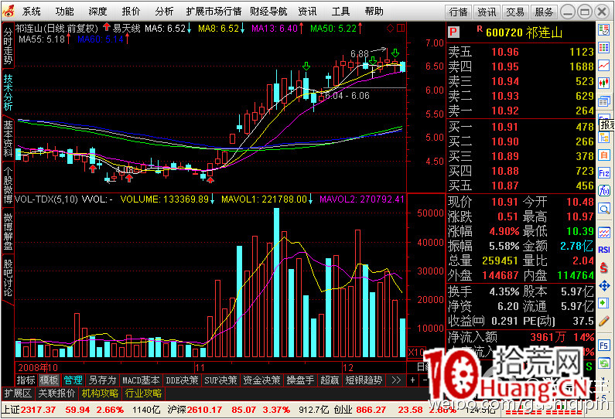This screenshot has width=615, height=419.
Task: Click the green arrow panel icon
Action: click(x=604, y=303)
